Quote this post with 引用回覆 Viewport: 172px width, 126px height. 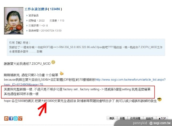pos(135,118)
